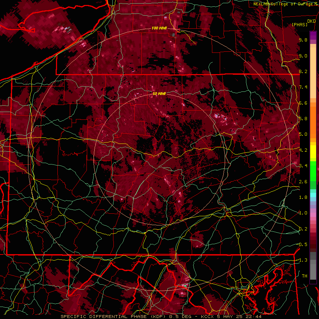Click the 7.4 value on the color scale

303,87
